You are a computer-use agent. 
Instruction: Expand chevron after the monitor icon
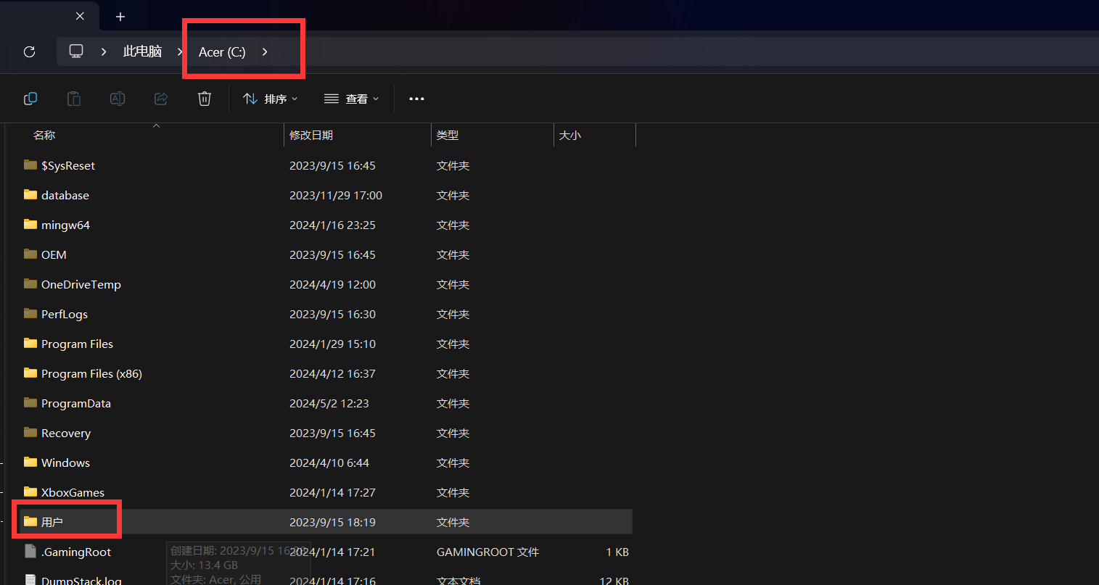pos(104,51)
